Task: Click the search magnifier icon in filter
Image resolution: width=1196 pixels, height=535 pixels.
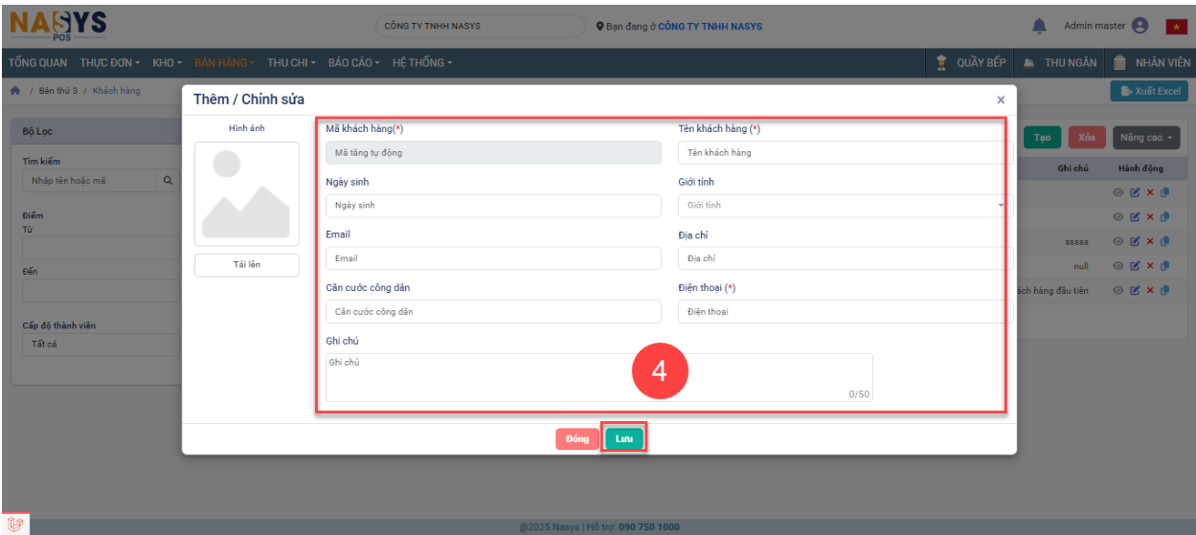Action: click(168, 181)
